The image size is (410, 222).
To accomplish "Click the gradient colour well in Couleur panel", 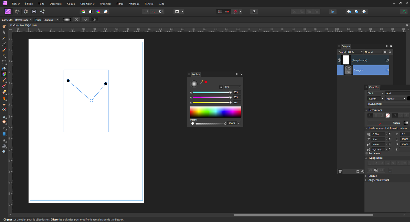I will (194, 84).
